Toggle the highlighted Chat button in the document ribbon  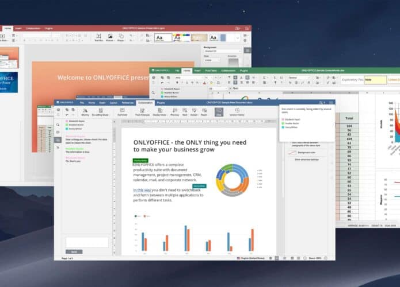219,112
